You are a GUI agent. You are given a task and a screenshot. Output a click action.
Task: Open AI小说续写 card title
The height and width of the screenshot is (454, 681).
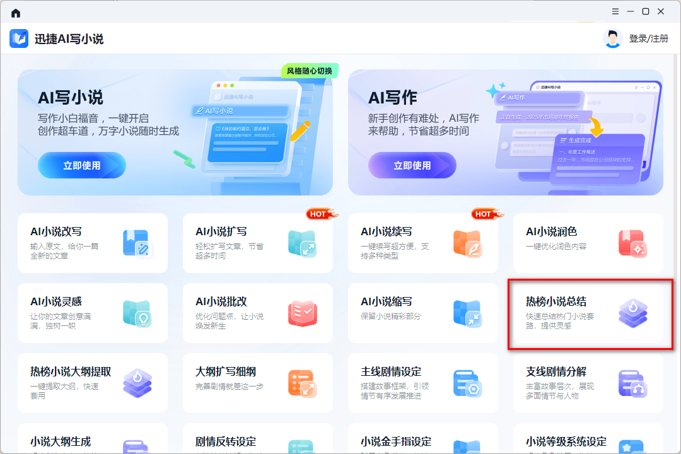386,231
